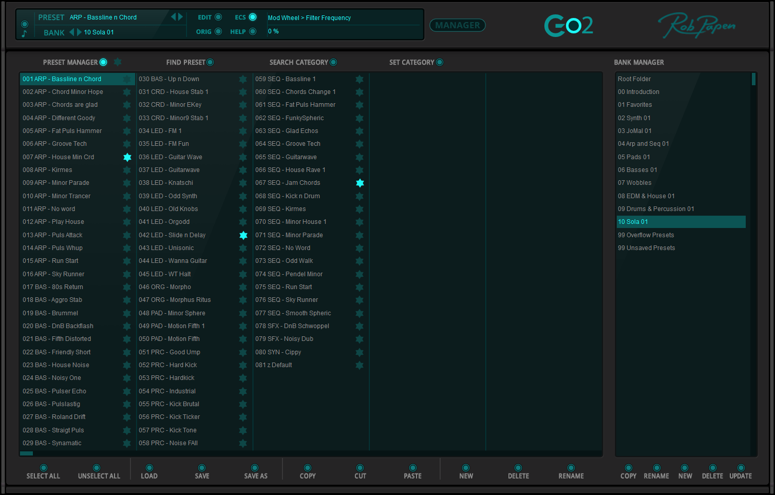The height and width of the screenshot is (495, 775).
Task: Unfavorite preset 042 LED - Slide n Delay
Action: pos(242,235)
